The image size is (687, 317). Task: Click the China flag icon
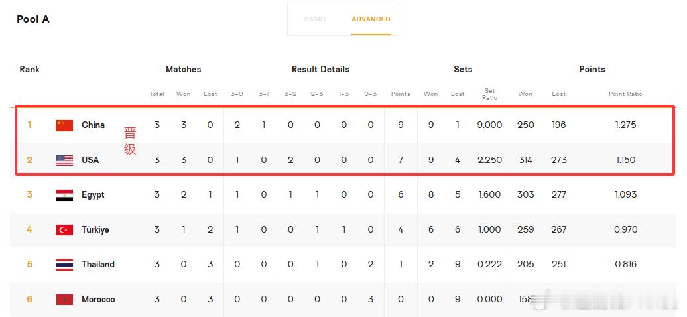(64, 125)
